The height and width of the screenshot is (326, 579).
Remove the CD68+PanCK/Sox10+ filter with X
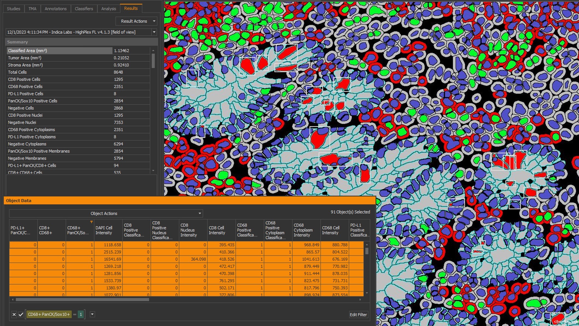point(14,315)
